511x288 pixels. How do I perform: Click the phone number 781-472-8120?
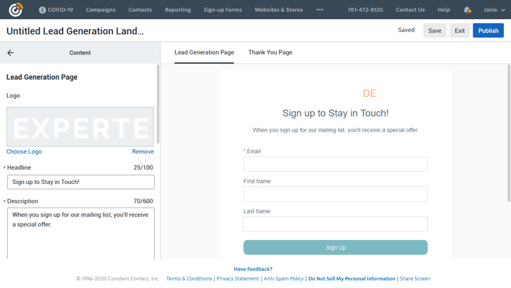point(365,10)
